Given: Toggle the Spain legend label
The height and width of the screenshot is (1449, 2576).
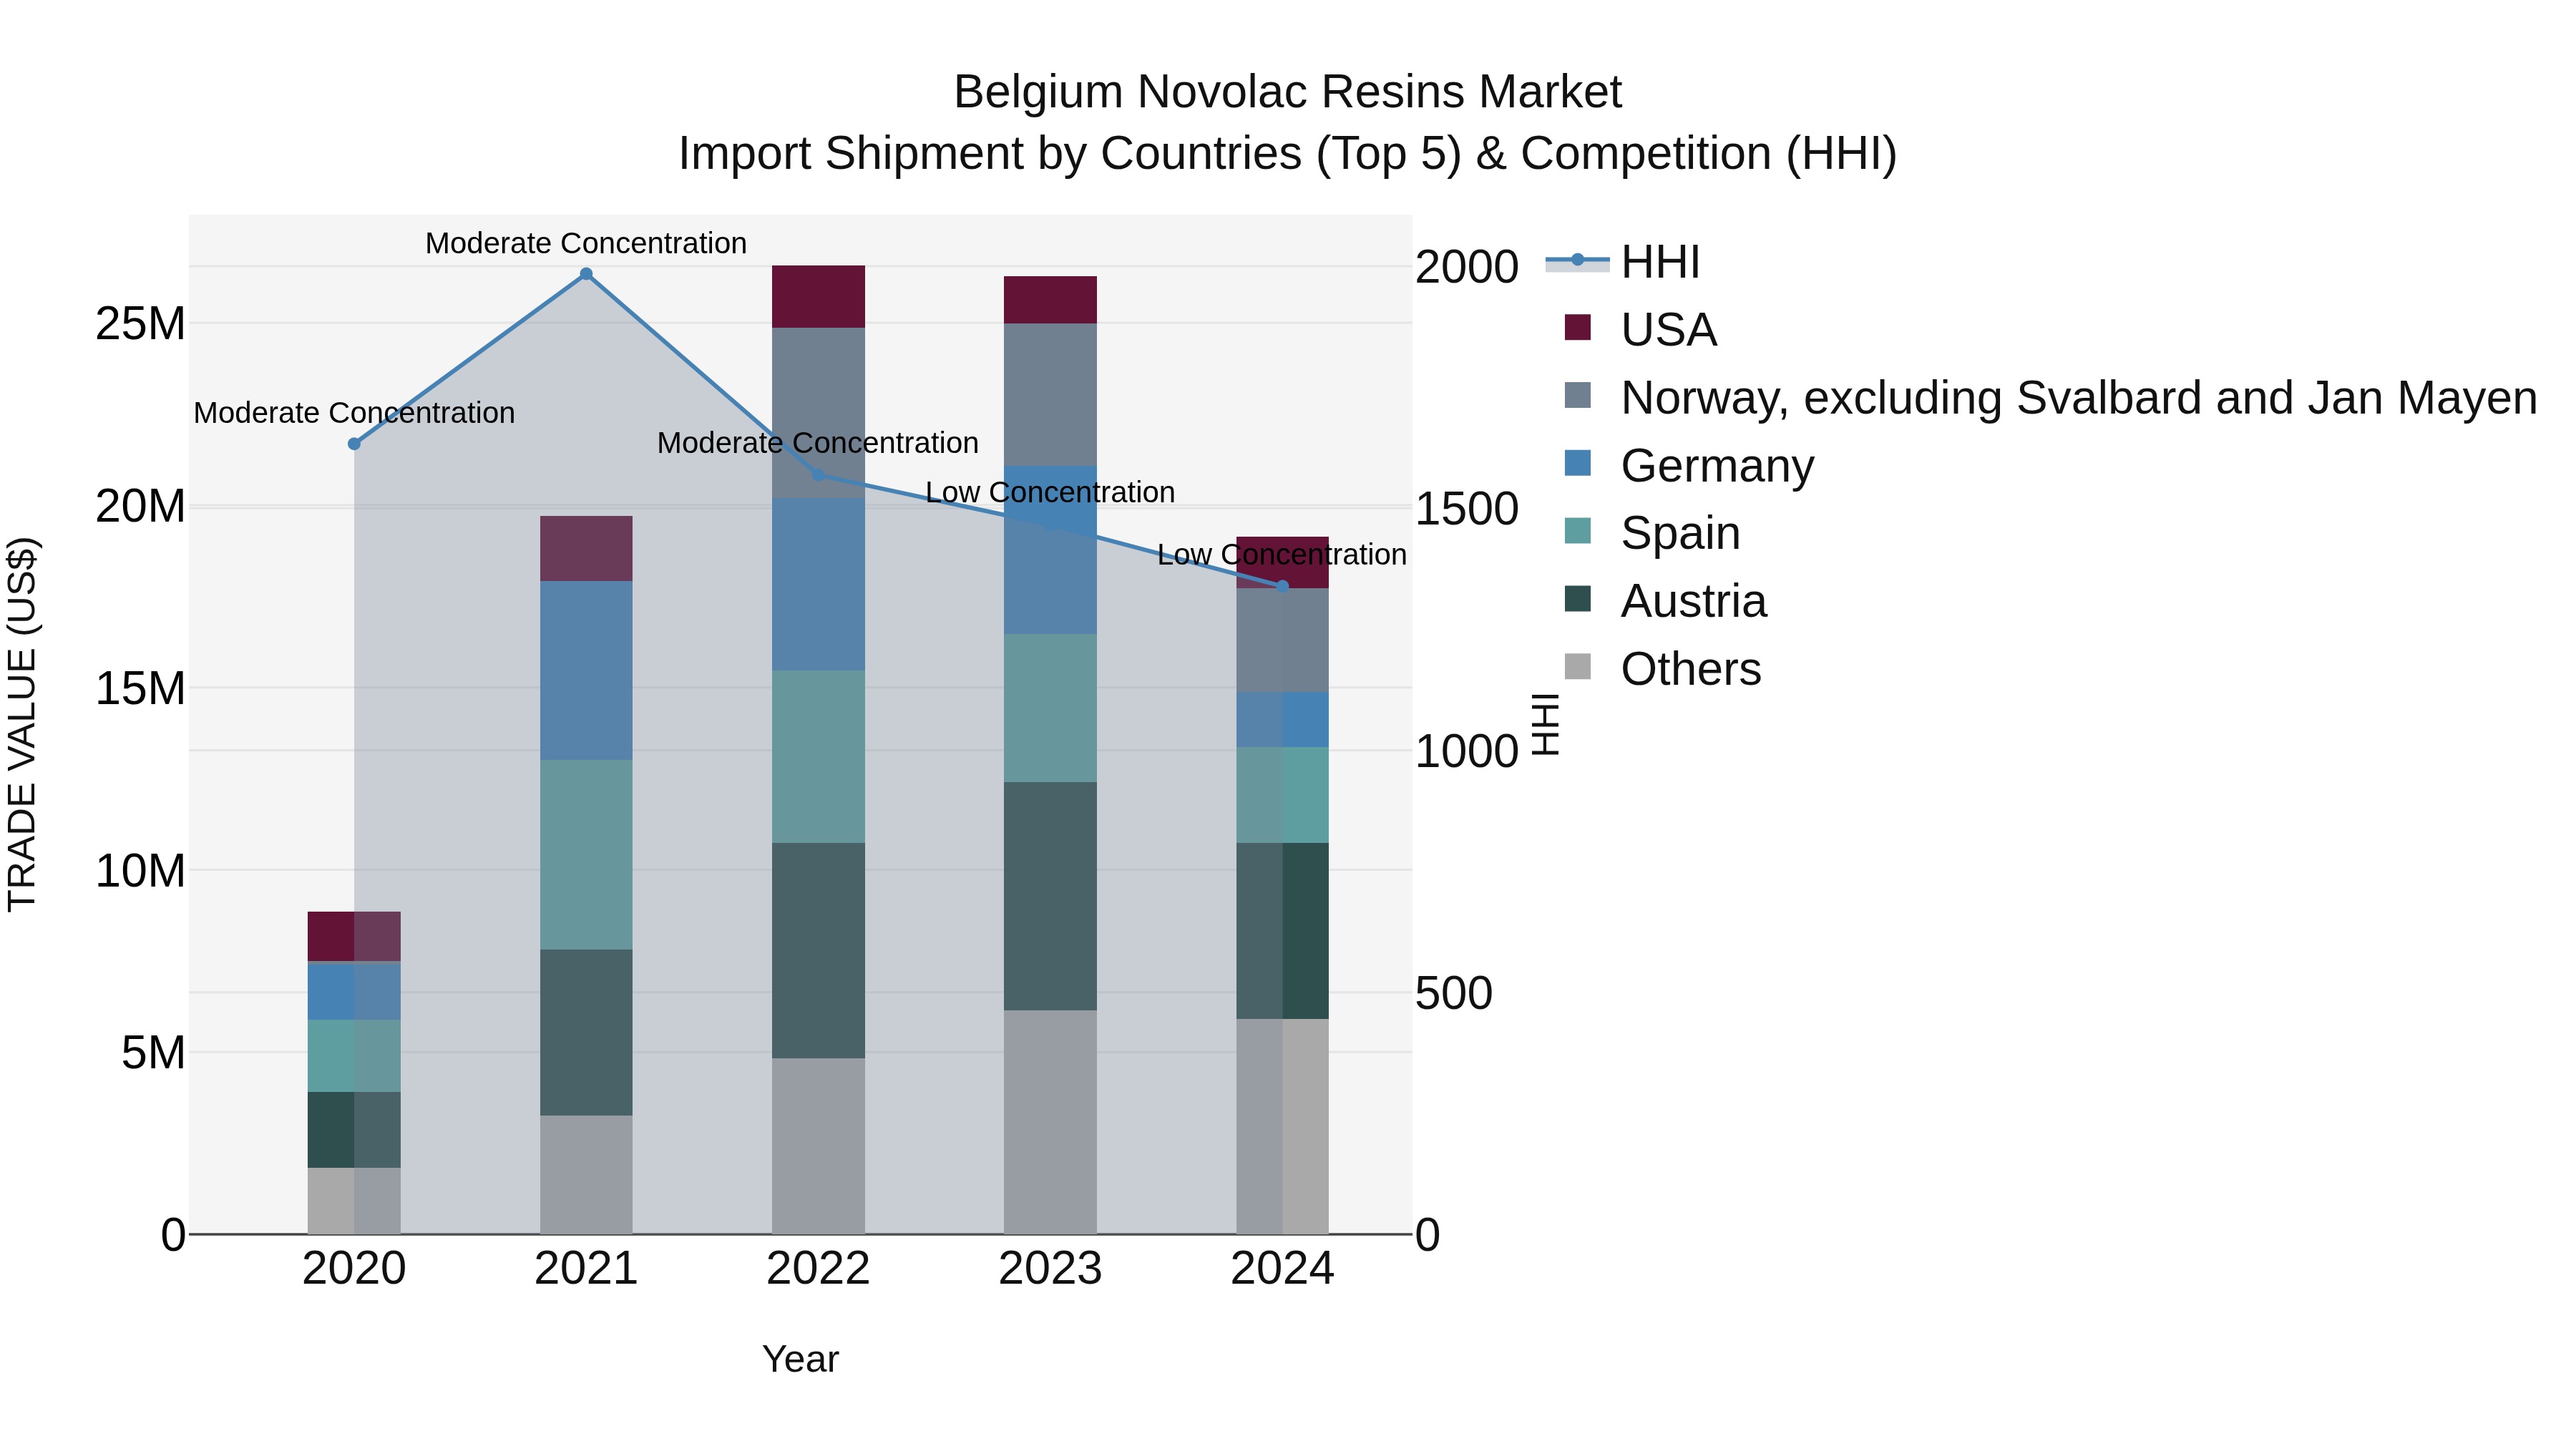Looking at the screenshot, I should pos(1680,533).
